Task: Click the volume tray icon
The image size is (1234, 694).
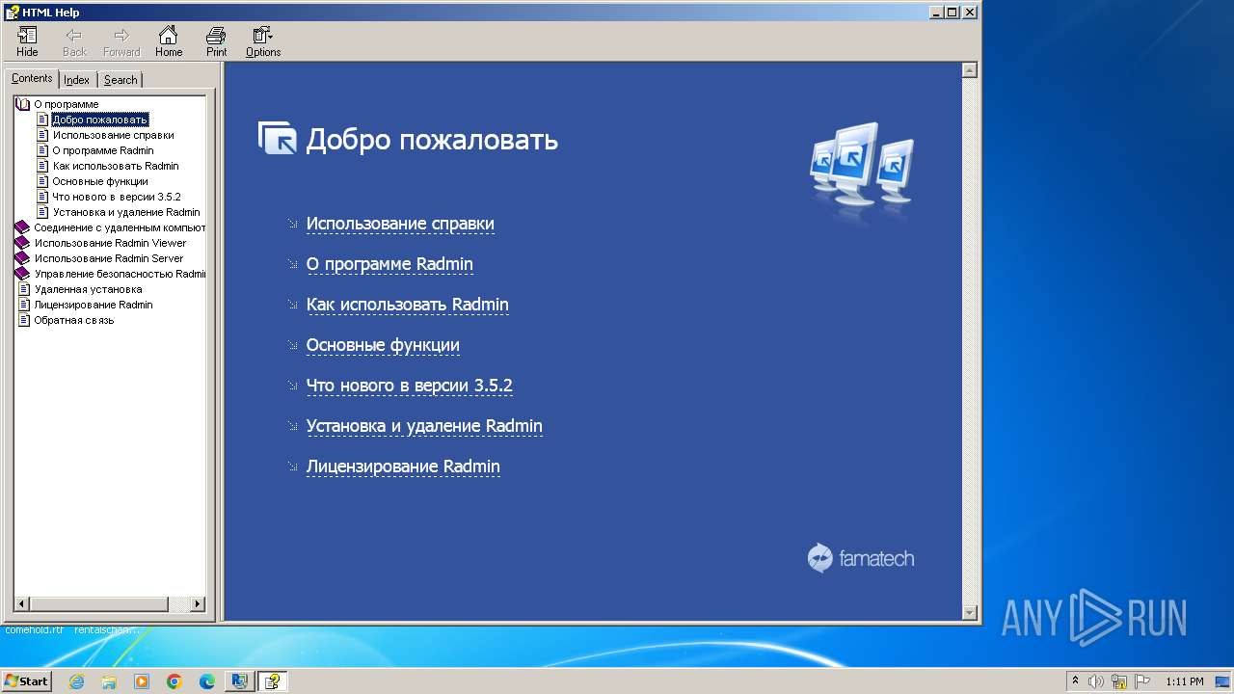Action: point(1096,681)
